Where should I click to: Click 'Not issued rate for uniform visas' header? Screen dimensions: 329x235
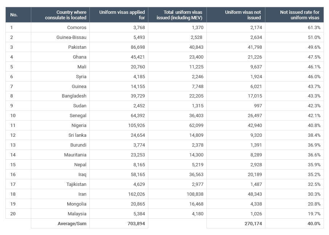[300, 15]
